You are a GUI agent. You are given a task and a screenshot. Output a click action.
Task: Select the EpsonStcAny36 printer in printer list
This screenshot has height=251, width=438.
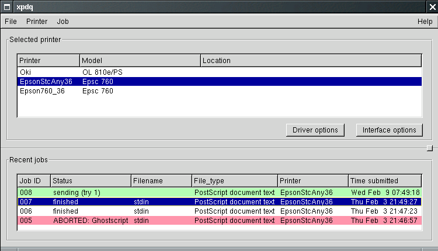tap(46, 82)
